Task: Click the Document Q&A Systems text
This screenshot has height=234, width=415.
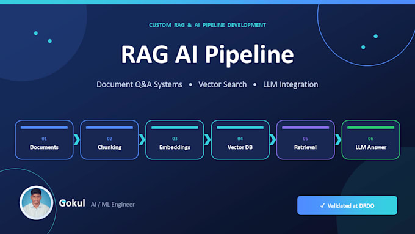Action: click(x=139, y=84)
